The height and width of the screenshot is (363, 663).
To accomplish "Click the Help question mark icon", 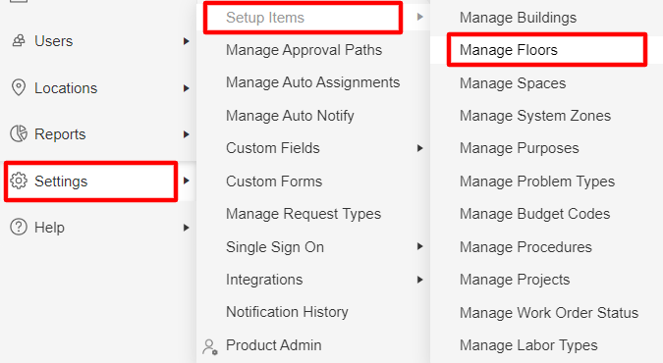I will 19,227.
